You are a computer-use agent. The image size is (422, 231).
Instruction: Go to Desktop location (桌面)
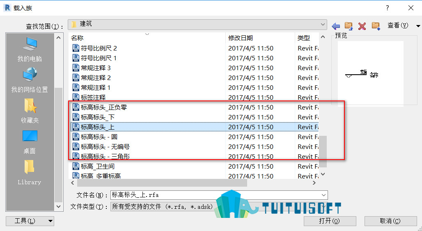[x=30, y=142]
